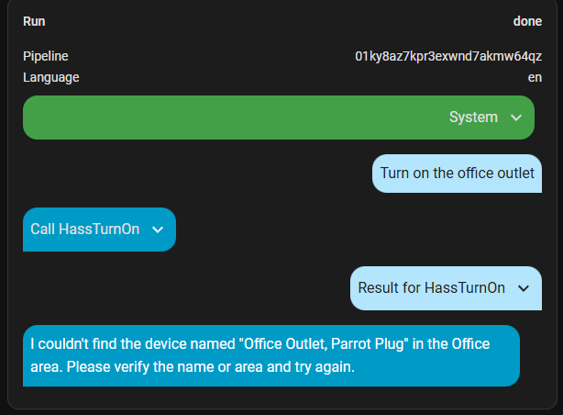Screen dimensions: 563x415
Task: Click the empty green System bar area
Action: click(234, 118)
